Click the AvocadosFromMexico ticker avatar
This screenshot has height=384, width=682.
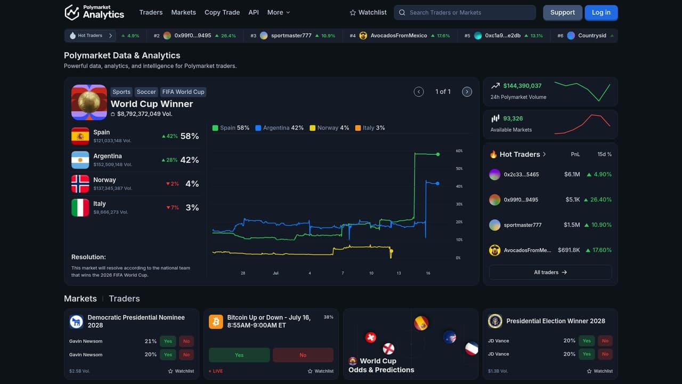click(x=363, y=36)
